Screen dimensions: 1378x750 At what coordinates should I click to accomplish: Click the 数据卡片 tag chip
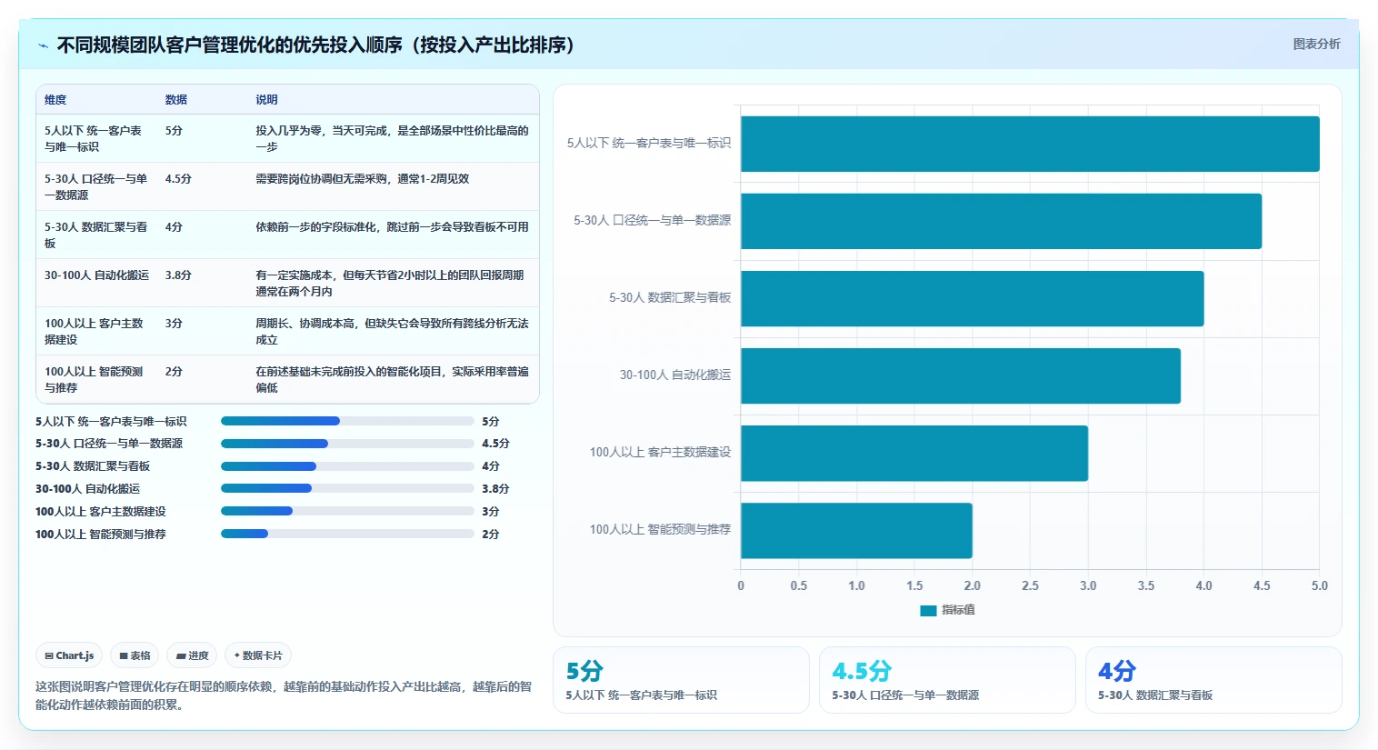(x=258, y=655)
